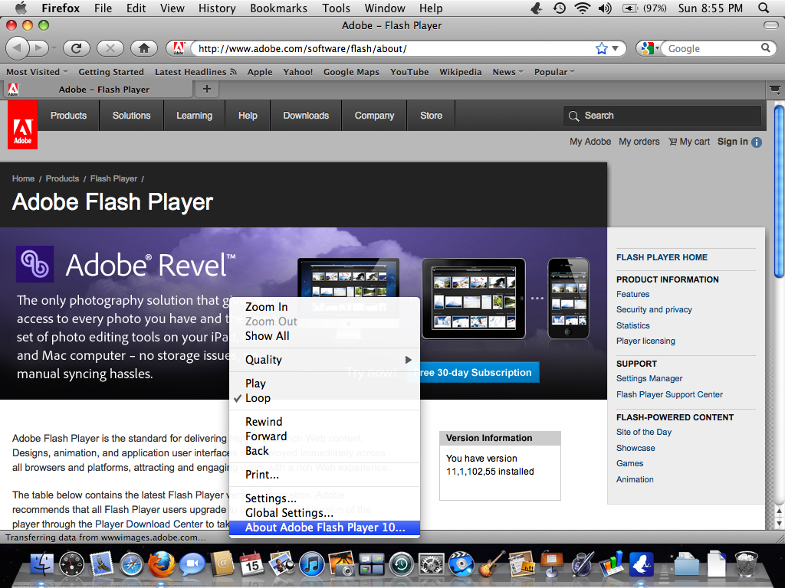Click the Sign in link
Screen dimensions: 785x588
(732, 142)
